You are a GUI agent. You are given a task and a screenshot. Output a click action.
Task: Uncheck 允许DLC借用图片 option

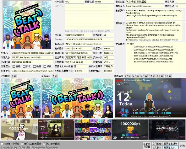(22, 144)
